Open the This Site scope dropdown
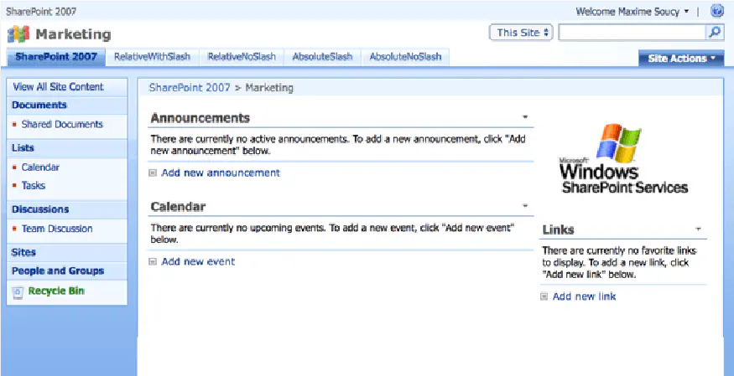The height and width of the screenshot is (376, 734). [522, 33]
